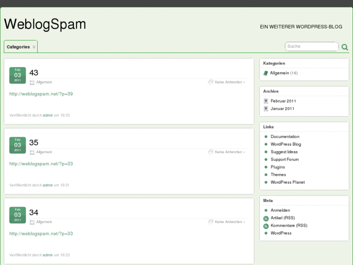
Task: Open the Plugins link
Action: 278,167
